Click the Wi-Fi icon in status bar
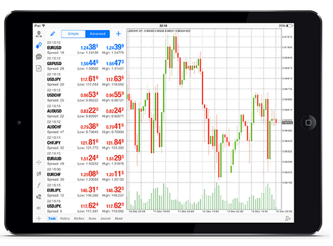Viewport: 333px width, 246px height. click(44, 26)
